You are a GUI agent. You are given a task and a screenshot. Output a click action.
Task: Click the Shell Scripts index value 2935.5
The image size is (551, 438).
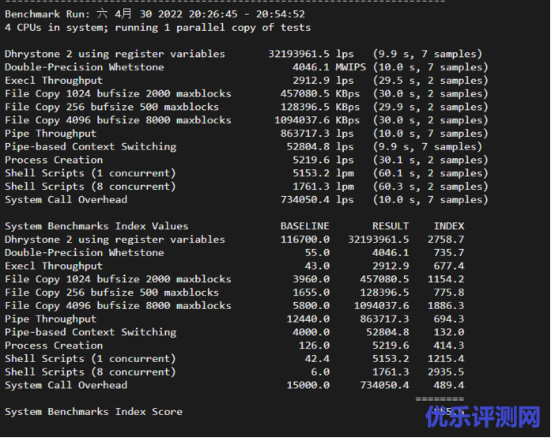(x=446, y=372)
